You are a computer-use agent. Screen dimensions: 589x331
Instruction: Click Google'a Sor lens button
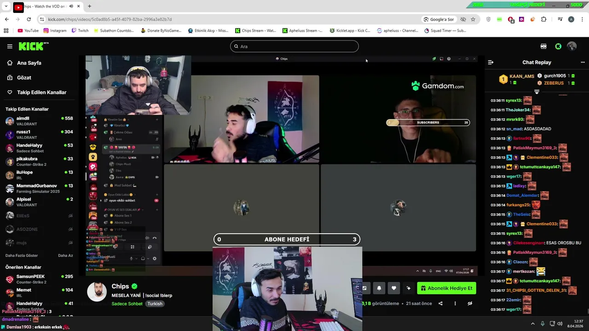tap(439, 19)
